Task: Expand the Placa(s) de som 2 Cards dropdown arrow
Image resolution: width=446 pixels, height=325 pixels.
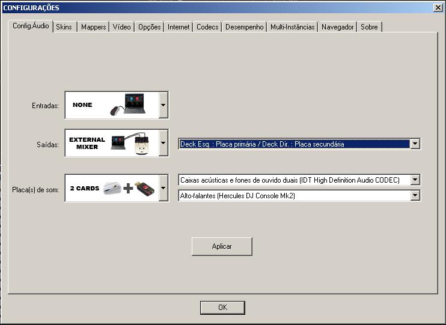Action: [x=163, y=188]
